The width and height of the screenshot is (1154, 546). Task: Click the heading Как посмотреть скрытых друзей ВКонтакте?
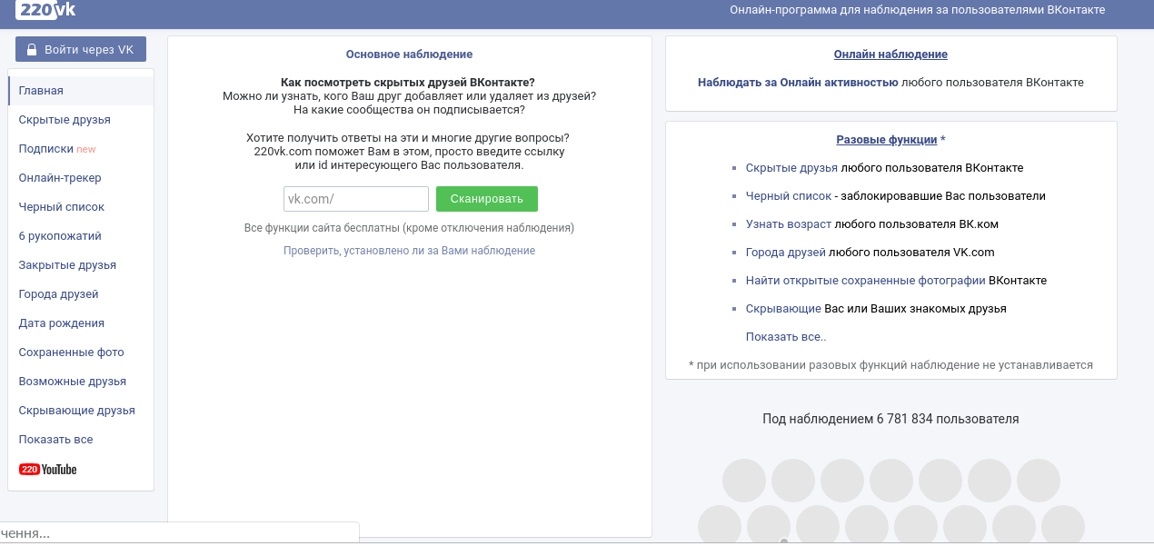tap(408, 83)
